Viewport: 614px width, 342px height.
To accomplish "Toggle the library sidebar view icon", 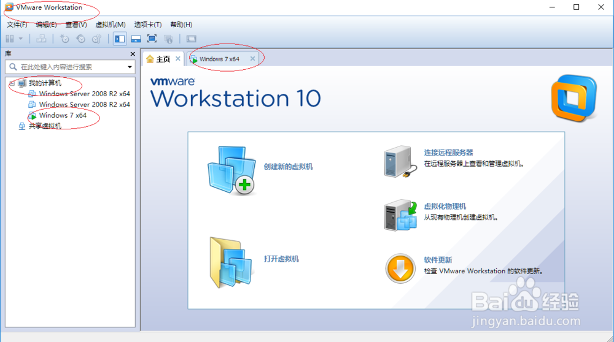I will coord(120,39).
